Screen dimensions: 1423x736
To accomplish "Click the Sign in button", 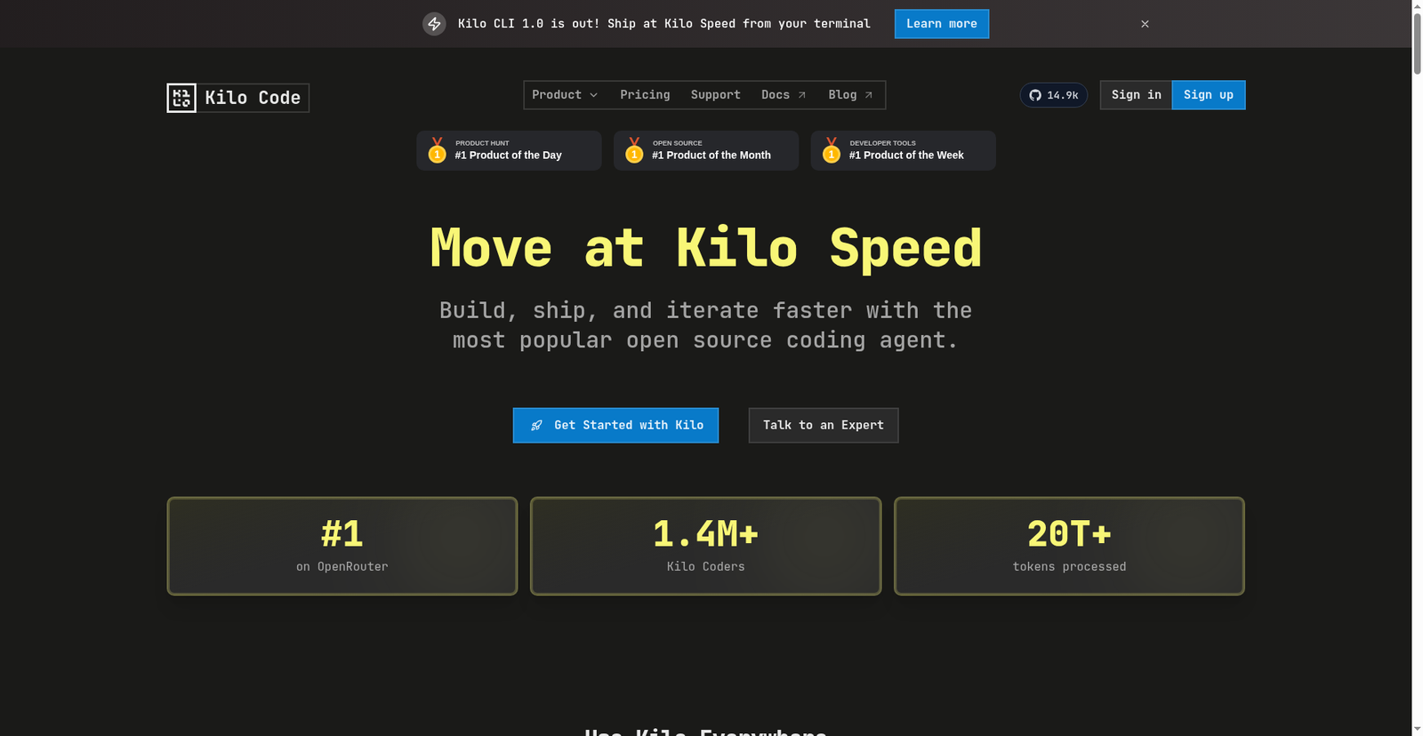I will click(1136, 95).
